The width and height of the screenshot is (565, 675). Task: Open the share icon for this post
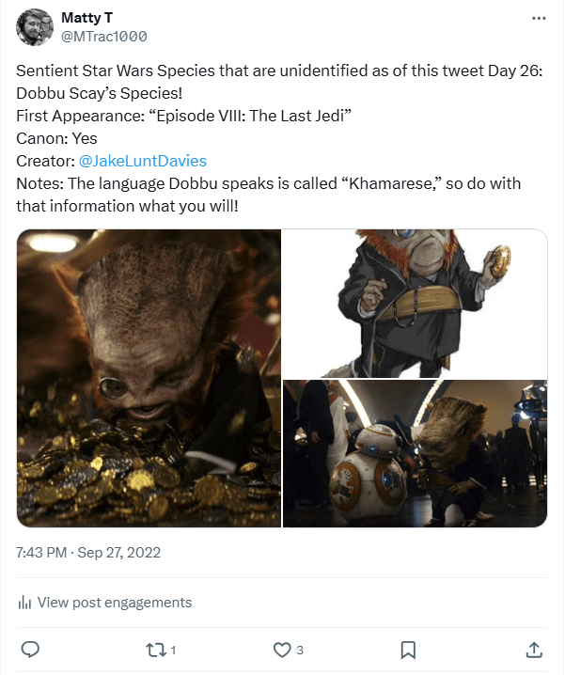533,650
